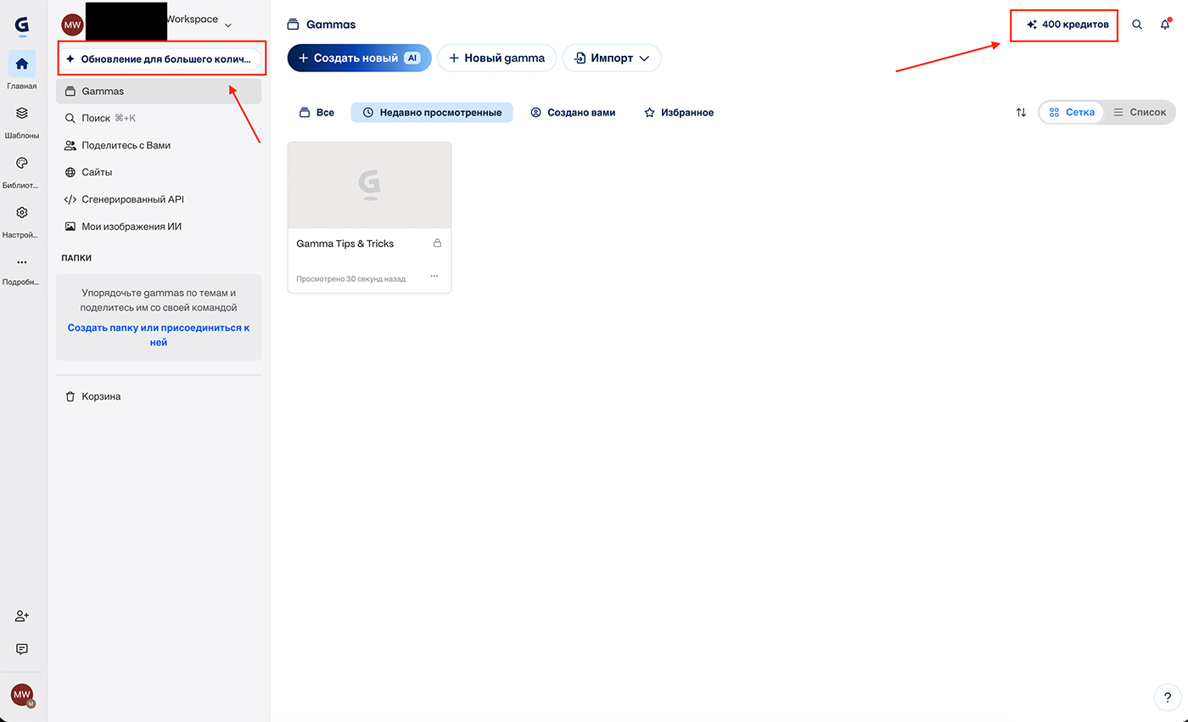This screenshot has height=722, width=1188.
Task: Expand the Workspace switcher chevron
Action: [227, 25]
